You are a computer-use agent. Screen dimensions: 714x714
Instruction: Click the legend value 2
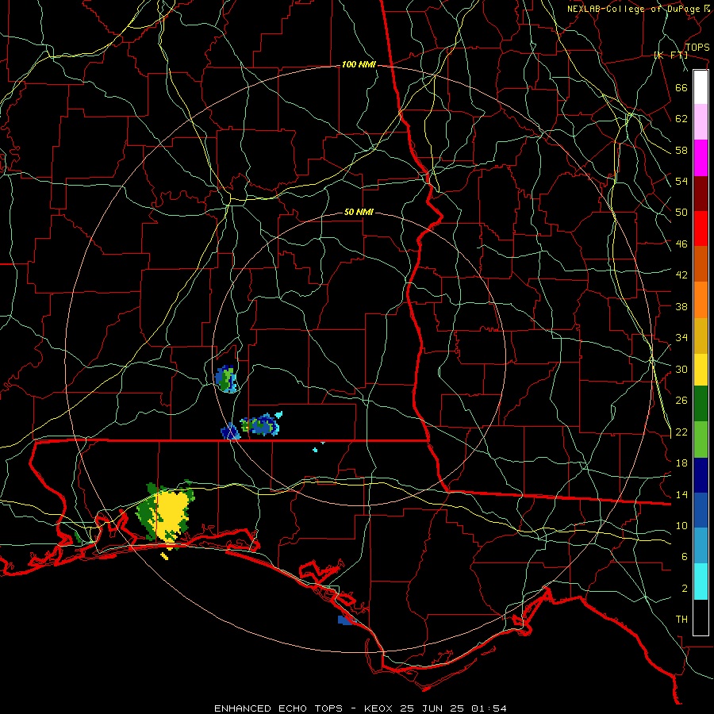coord(685,589)
